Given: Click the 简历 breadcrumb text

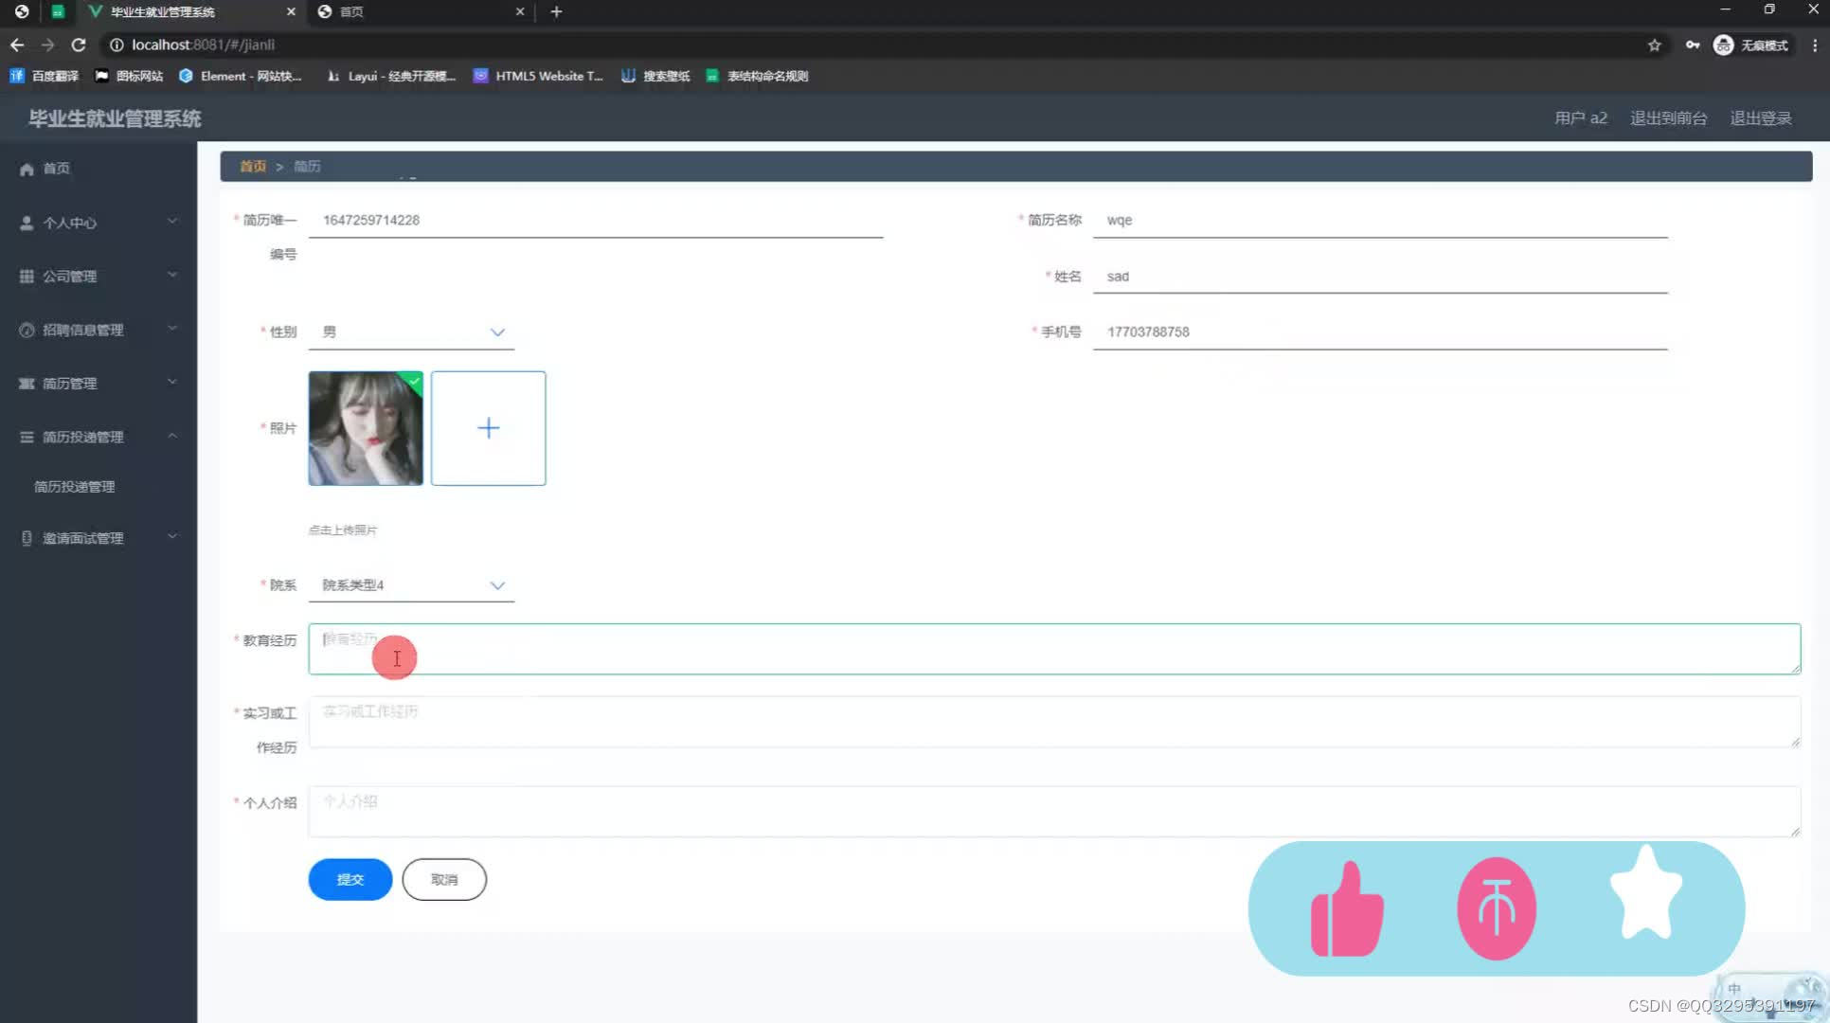Looking at the screenshot, I should 307,167.
